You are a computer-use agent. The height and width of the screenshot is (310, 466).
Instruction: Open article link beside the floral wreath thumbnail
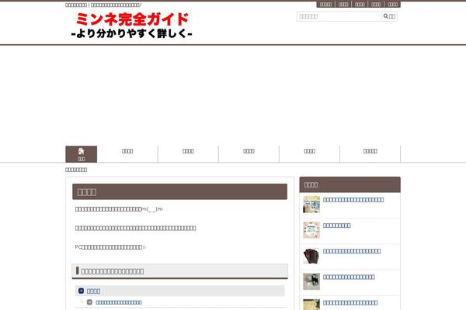337,226
